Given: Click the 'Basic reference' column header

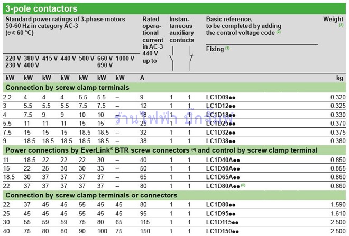Looking at the screenshot, I should pyautogui.click(x=243, y=26).
